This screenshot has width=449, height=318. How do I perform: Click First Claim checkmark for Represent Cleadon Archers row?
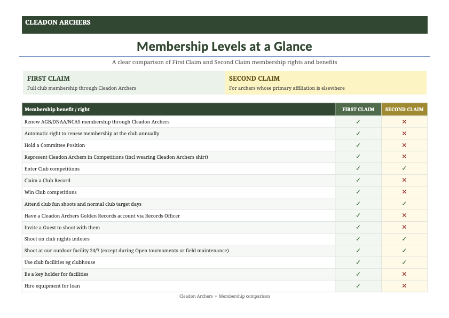(x=358, y=157)
